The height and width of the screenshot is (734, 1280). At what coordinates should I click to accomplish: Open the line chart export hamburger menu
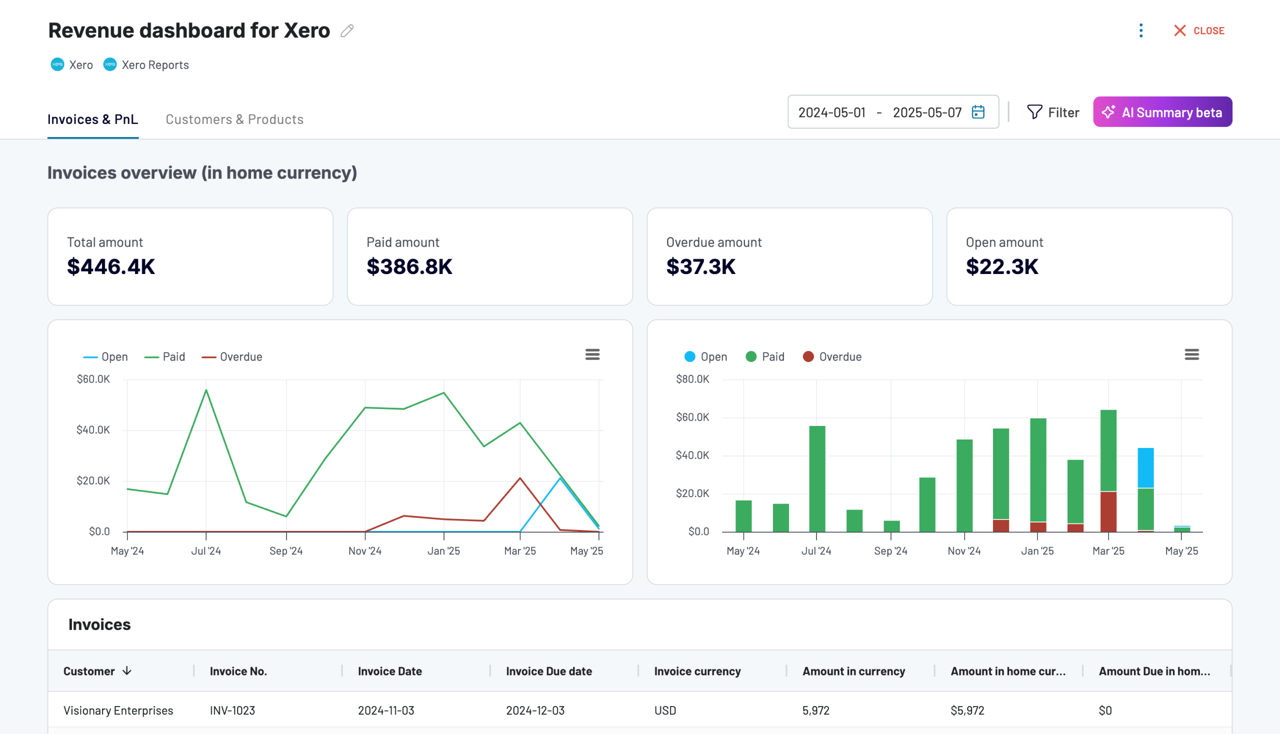tap(593, 355)
